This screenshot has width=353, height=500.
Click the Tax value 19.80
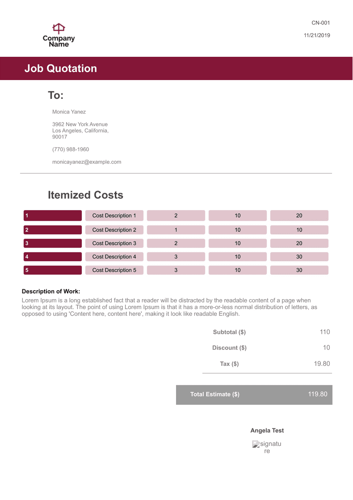322,364
